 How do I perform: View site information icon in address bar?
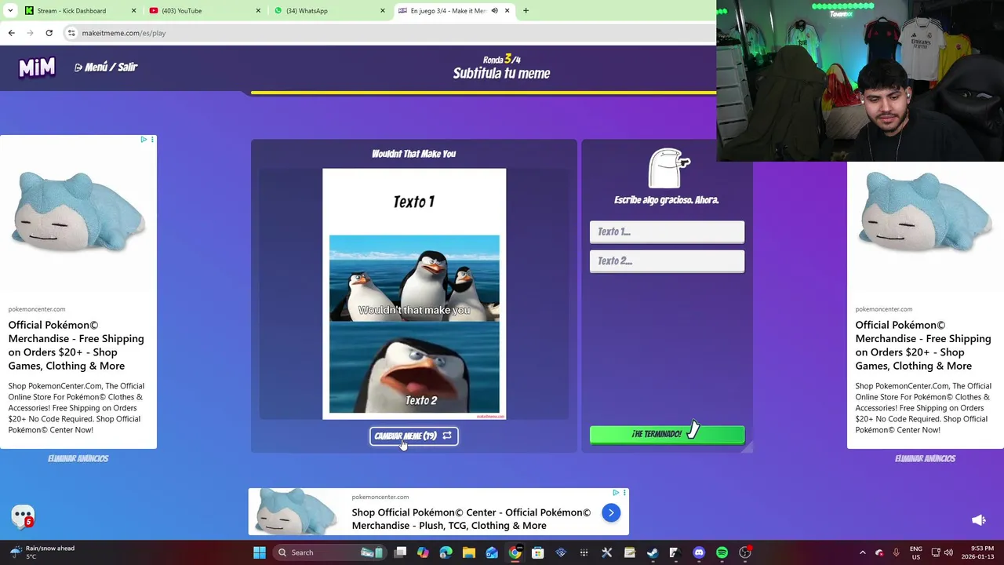pyautogui.click(x=71, y=33)
